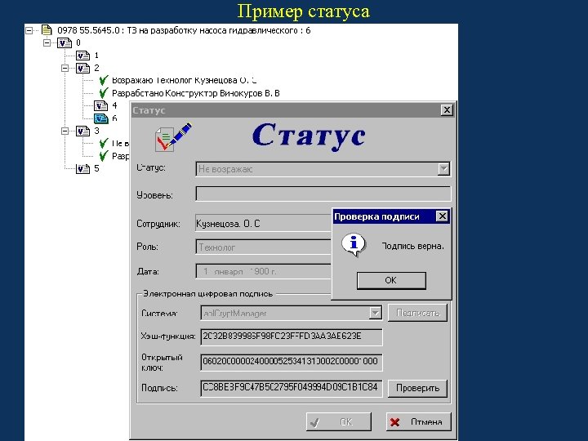The height and width of the screenshot is (441, 588).
Task: Click green checkmark beside Возражаю Технолог Кузнецова
Action: click(x=104, y=80)
